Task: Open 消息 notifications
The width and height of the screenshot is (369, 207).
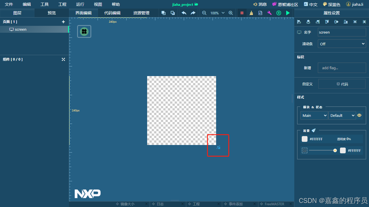Action: pyautogui.click(x=260, y=4)
